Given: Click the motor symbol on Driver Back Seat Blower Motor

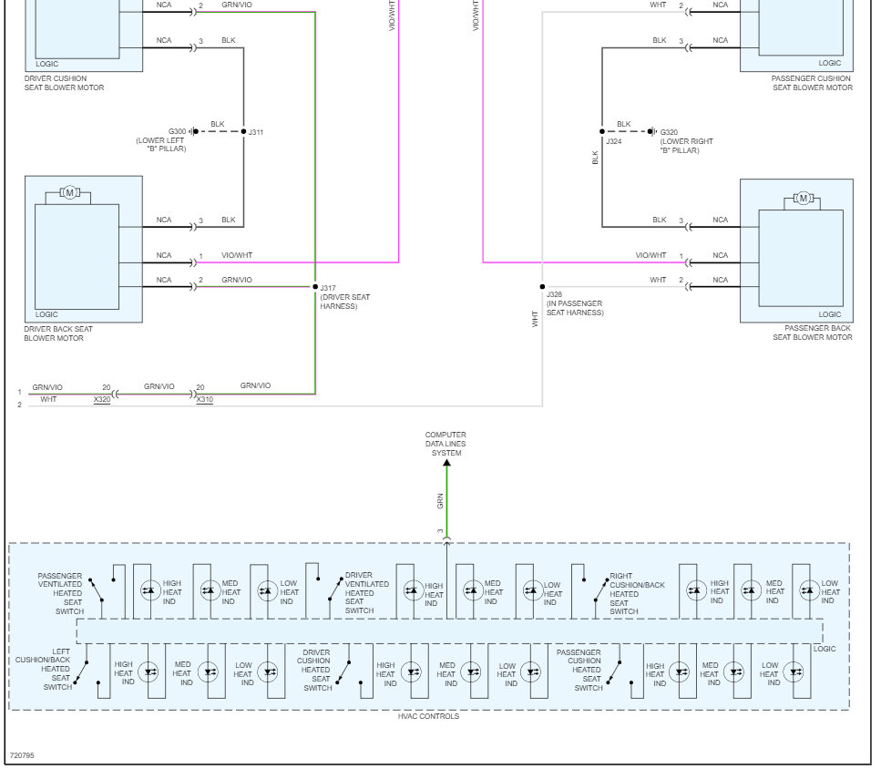Looking at the screenshot, I should pos(69,192).
